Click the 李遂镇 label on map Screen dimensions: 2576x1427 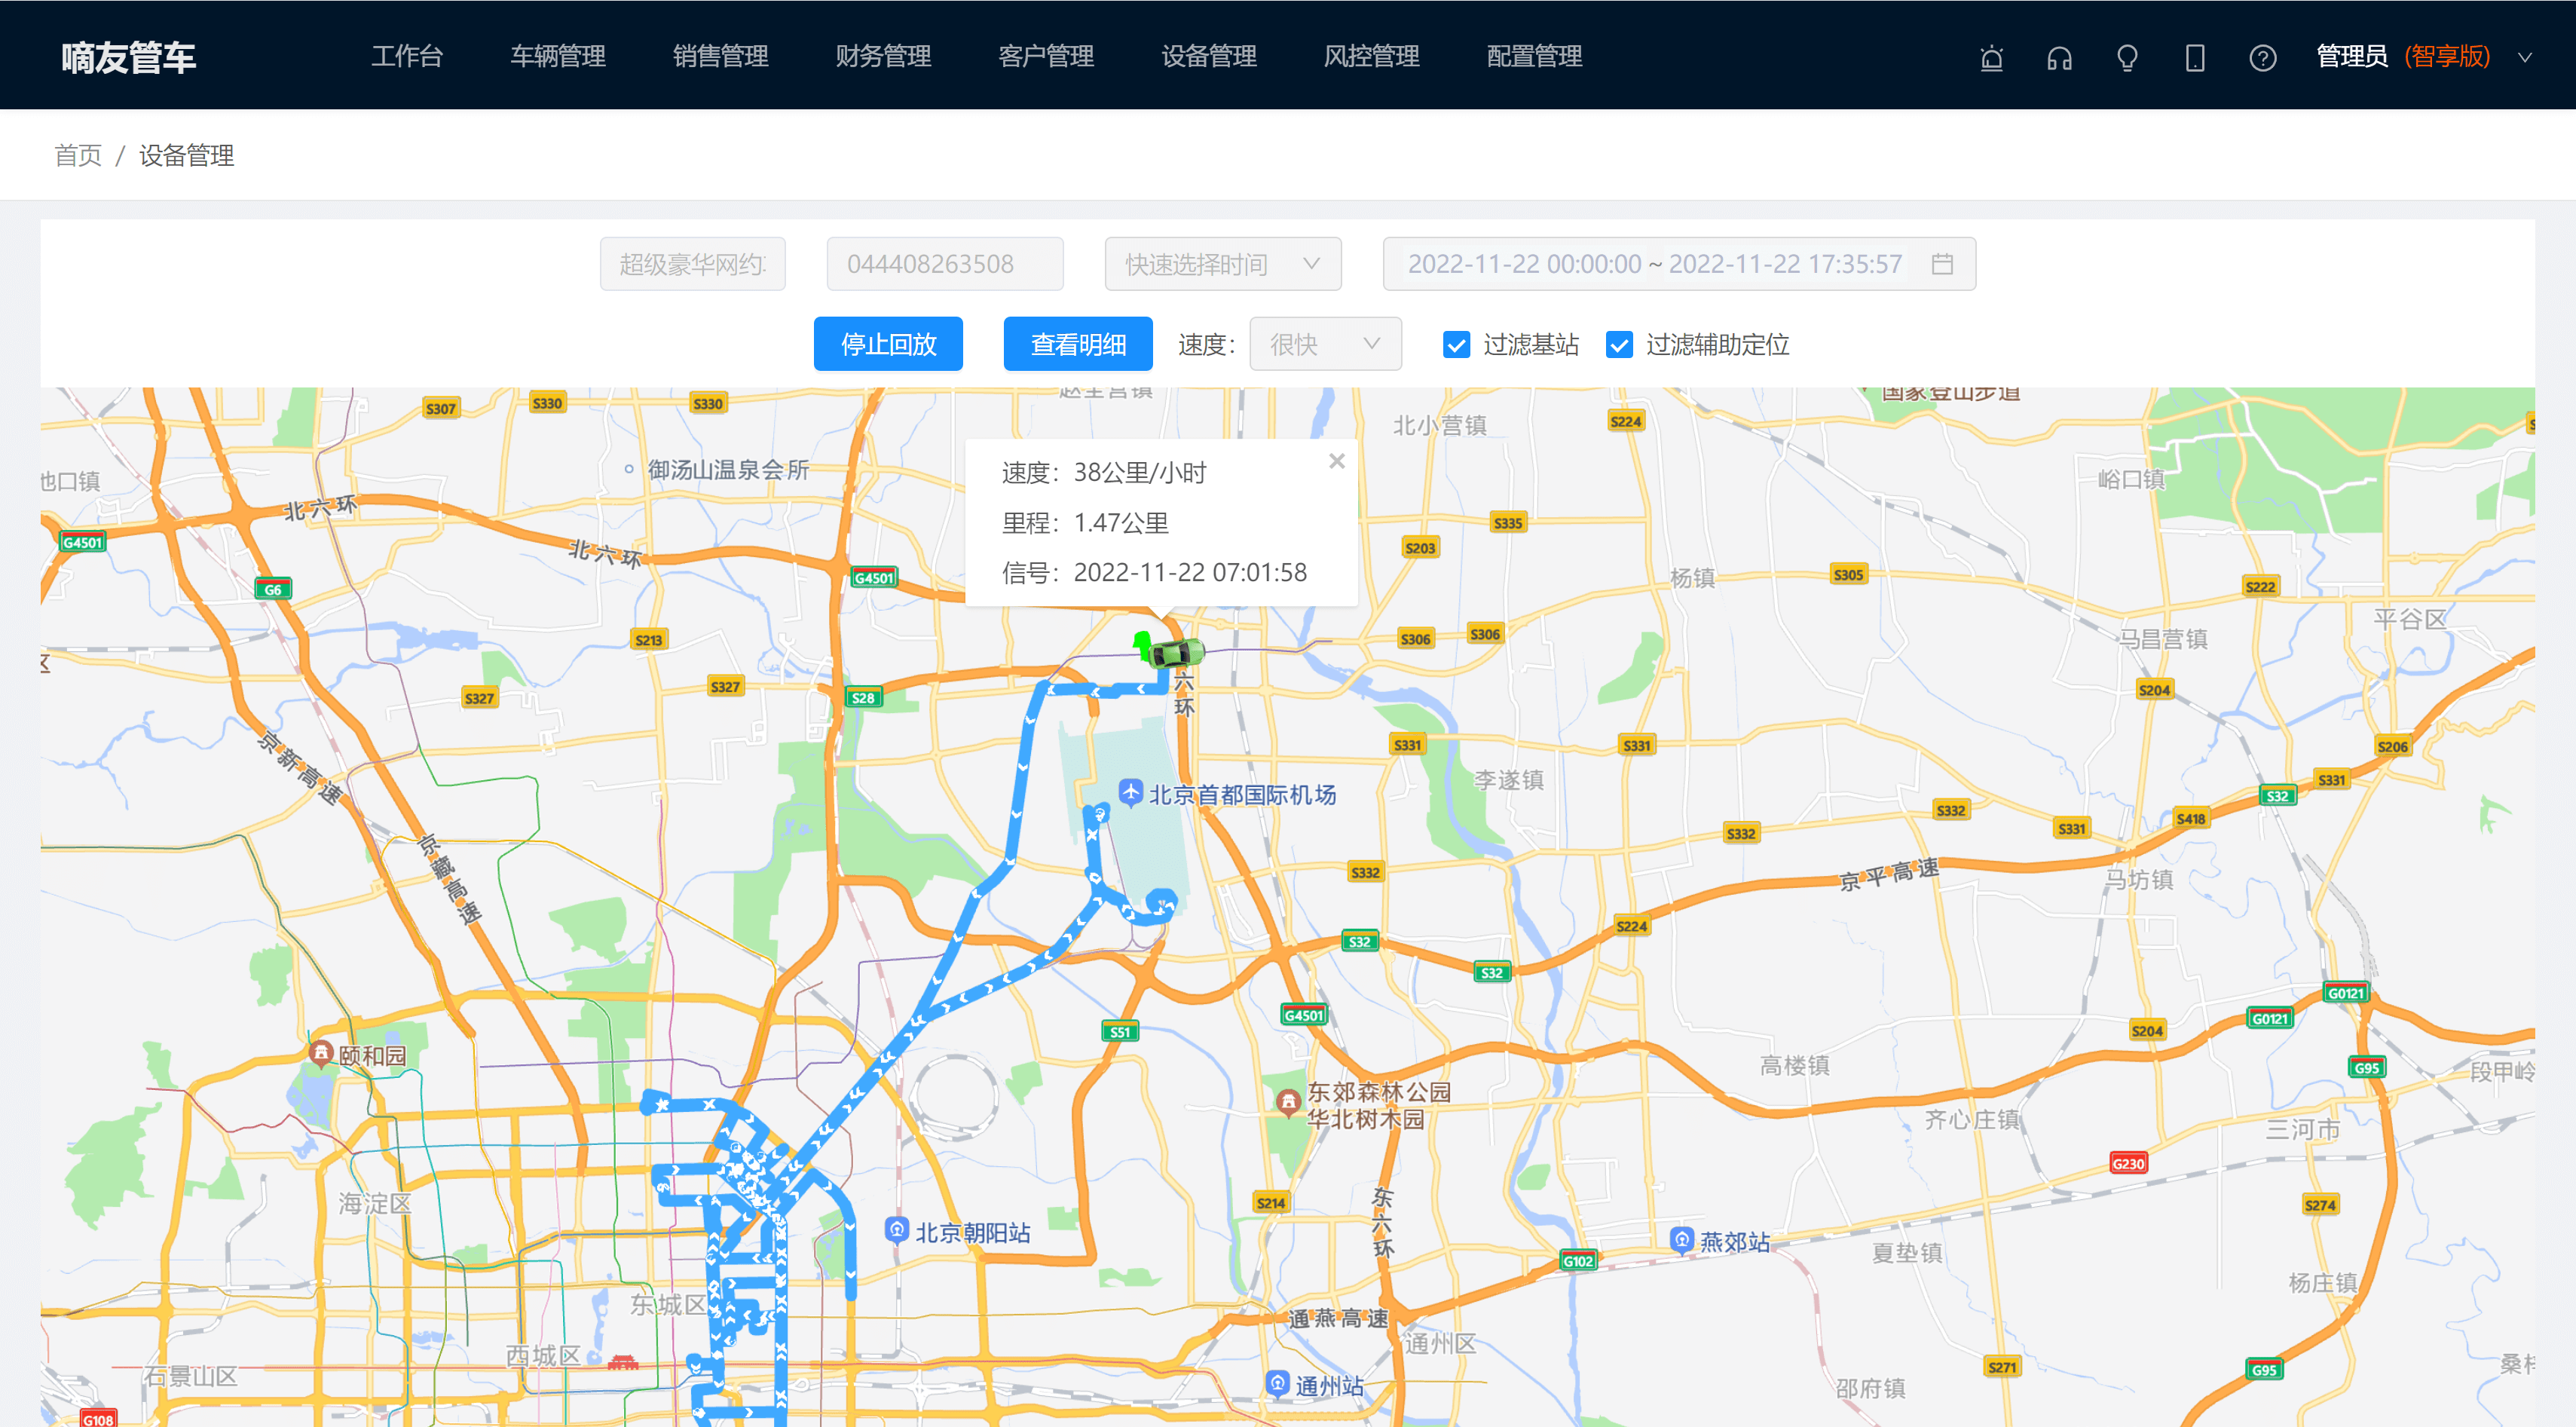pos(1509,780)
